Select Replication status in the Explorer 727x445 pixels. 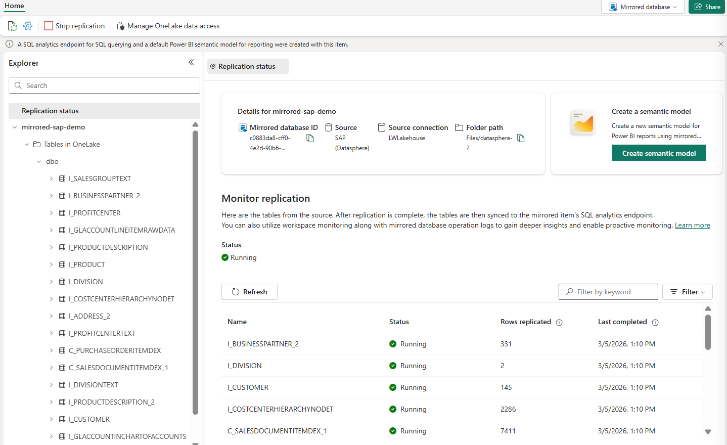click(50, 110)
